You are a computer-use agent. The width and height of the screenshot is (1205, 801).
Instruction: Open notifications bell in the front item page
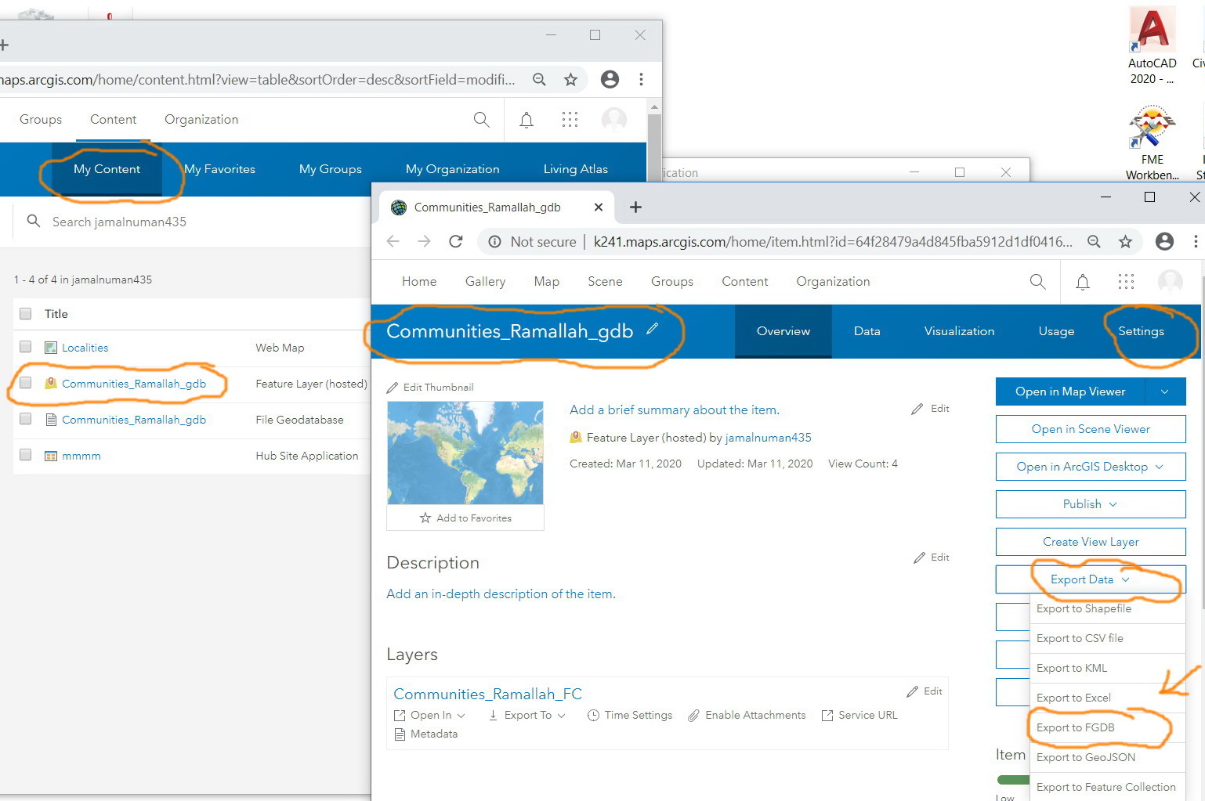coord(1083,282)
